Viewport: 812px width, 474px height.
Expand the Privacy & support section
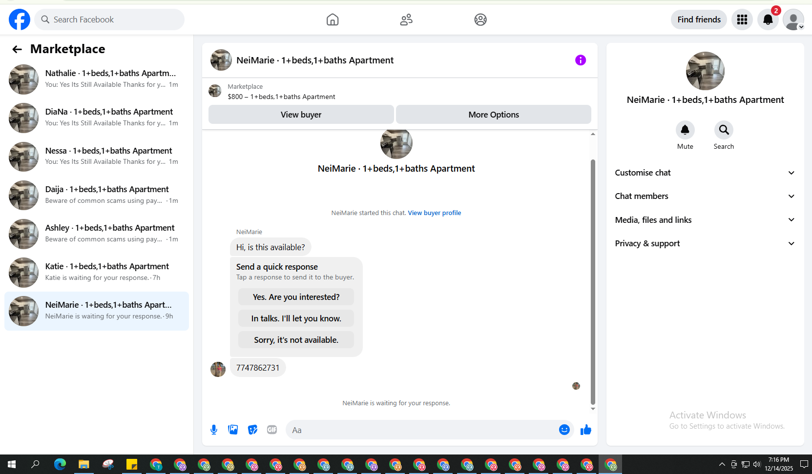[705, 243]
